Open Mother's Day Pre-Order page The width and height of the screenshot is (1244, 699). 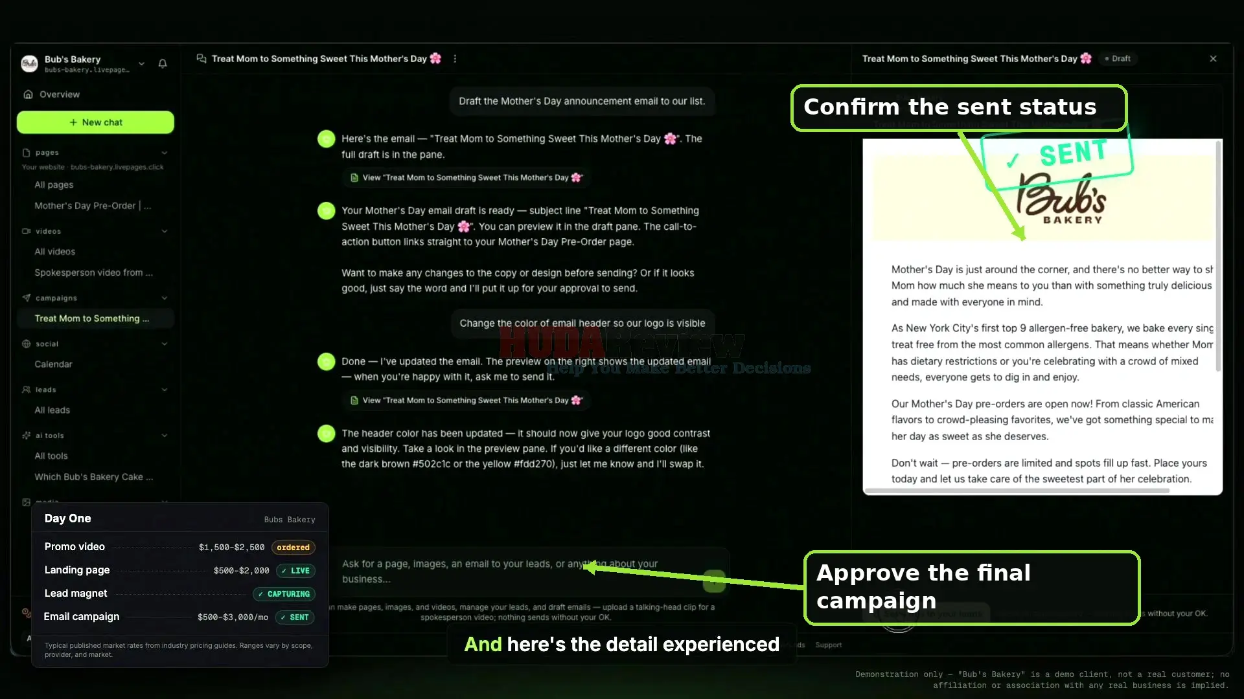[93, 206]
